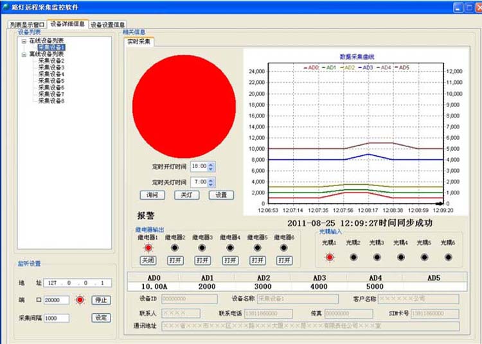
Task: Click the 光耦1 red input indicator
Action: (x=330, y=257)
